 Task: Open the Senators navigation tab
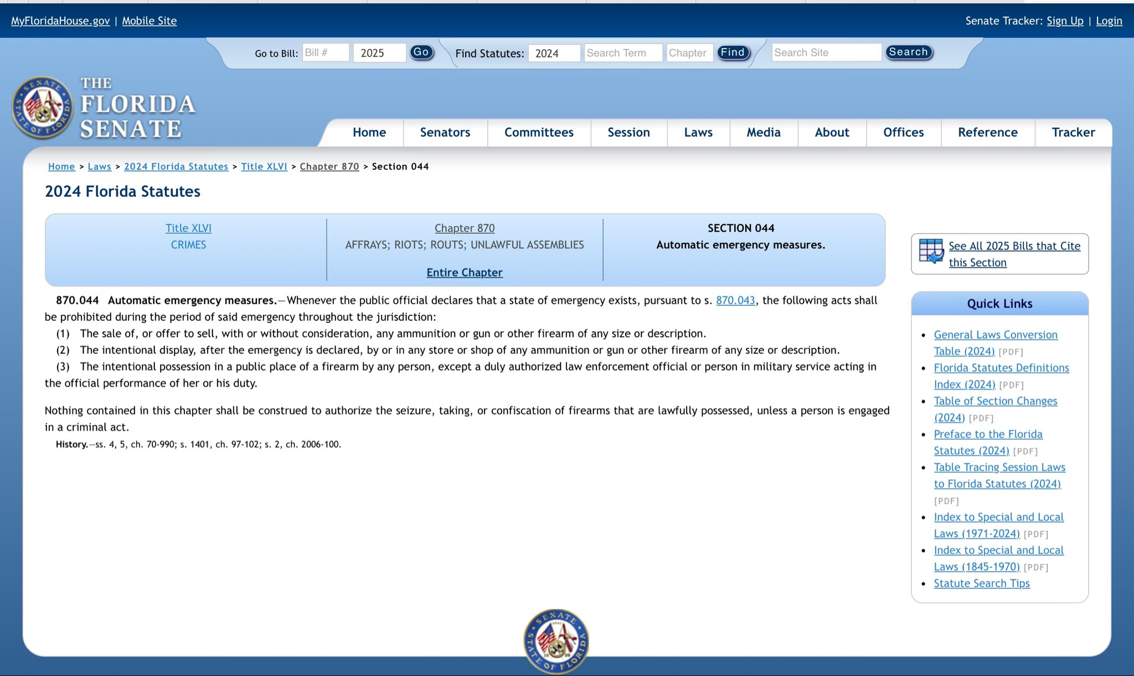point(445,132)
